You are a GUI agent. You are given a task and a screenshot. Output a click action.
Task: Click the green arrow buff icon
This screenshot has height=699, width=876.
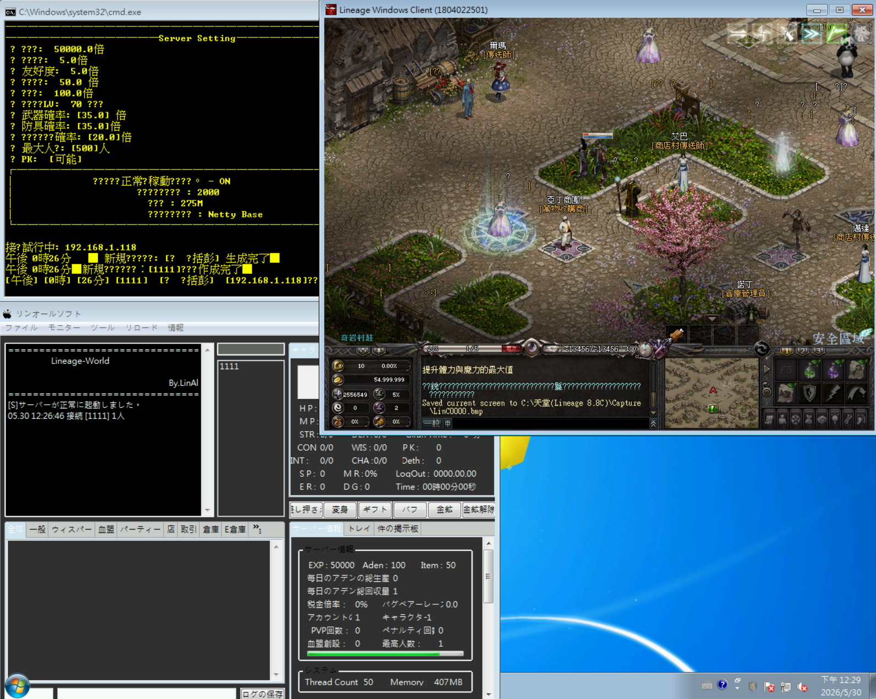pyautogui.click(x=836, y=34)
